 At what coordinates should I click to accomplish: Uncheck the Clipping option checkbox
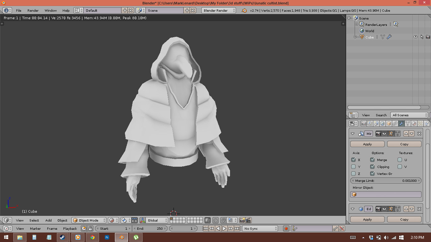click(x=372, y=167)
